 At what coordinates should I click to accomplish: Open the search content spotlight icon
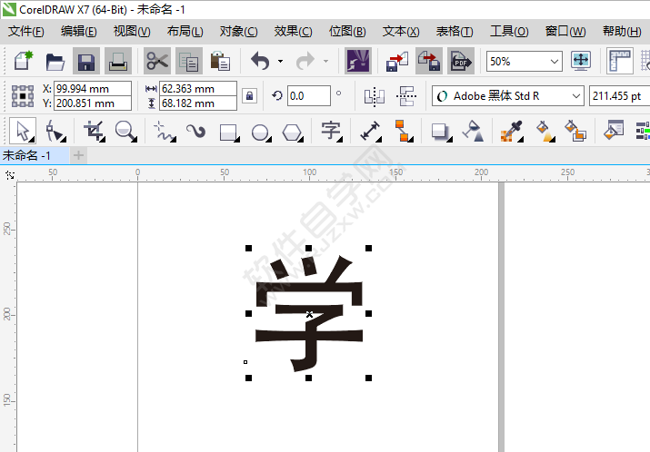tap(358, 61)
